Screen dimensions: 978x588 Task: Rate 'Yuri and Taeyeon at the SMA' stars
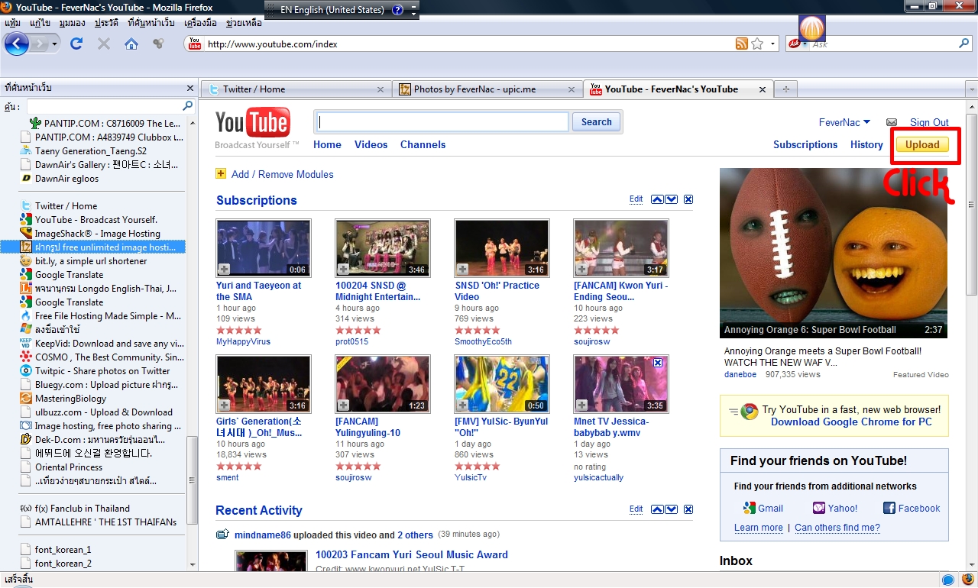tap(238, 330)
